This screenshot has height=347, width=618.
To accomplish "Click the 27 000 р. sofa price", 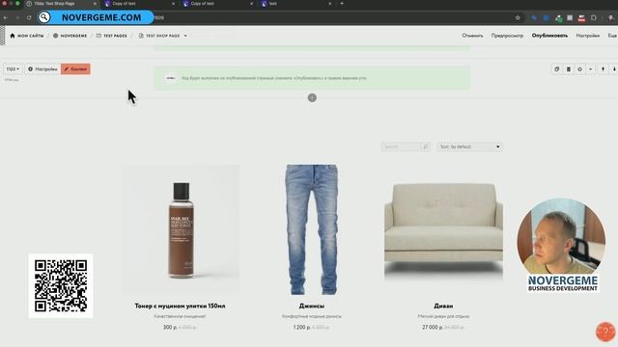I will pyautogui.click(x=433, y=328).
